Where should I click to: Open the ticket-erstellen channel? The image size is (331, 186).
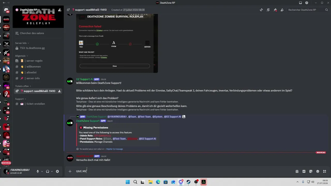tap(38, 104)
